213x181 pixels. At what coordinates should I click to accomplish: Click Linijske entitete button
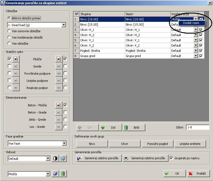tap(190, 144)
